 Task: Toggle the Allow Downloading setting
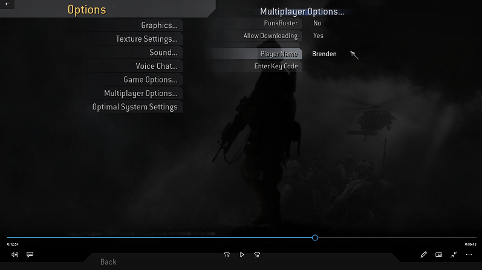pyautogui.click(x=270, y=36)
